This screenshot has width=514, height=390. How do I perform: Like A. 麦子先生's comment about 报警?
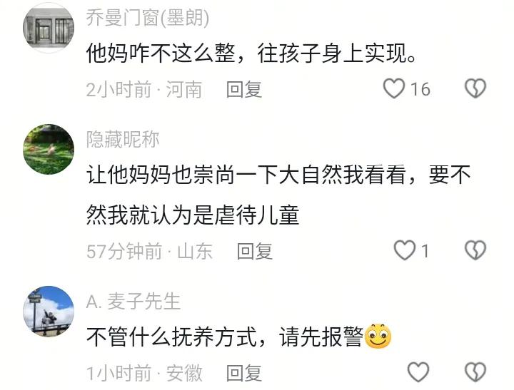(418, 372)
